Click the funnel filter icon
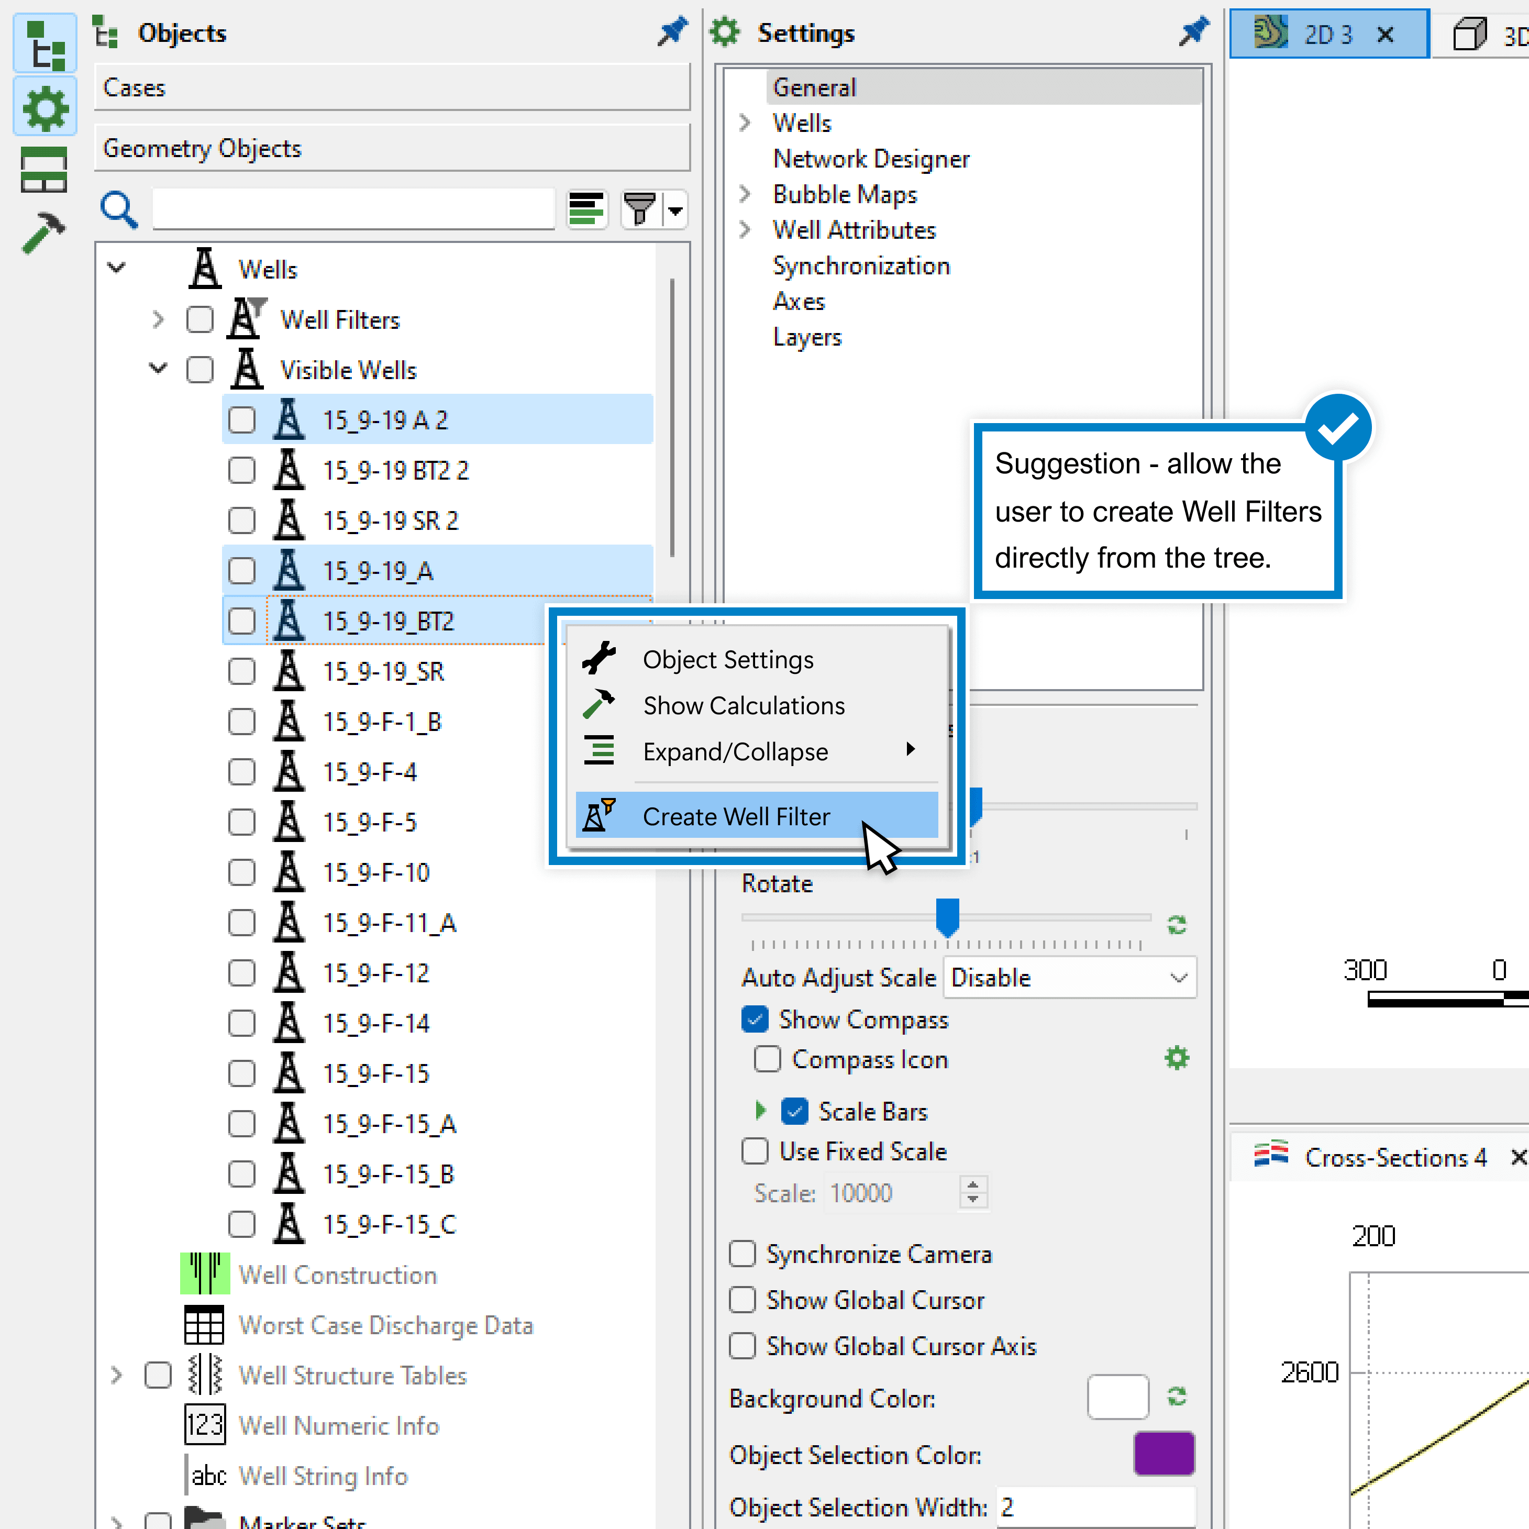The height and width of the screenshot is (1529, 1529). [x=639, y=210]
